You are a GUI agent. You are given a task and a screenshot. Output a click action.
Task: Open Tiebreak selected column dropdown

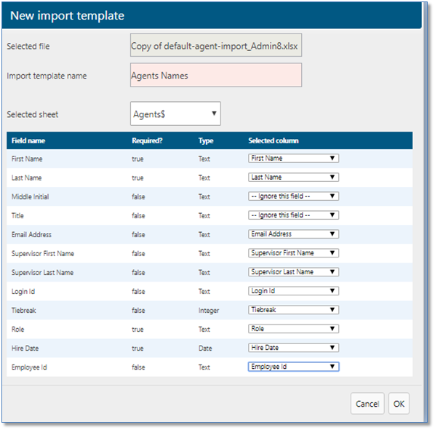coord(293,310)
